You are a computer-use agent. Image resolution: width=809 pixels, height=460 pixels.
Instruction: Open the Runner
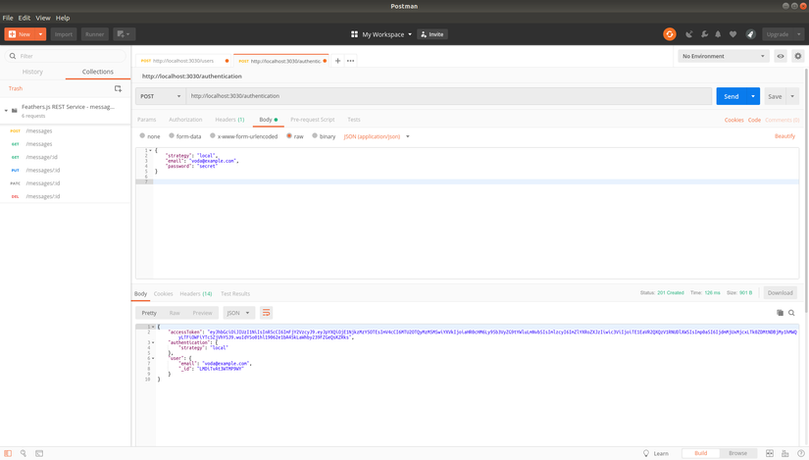(94, 34)
